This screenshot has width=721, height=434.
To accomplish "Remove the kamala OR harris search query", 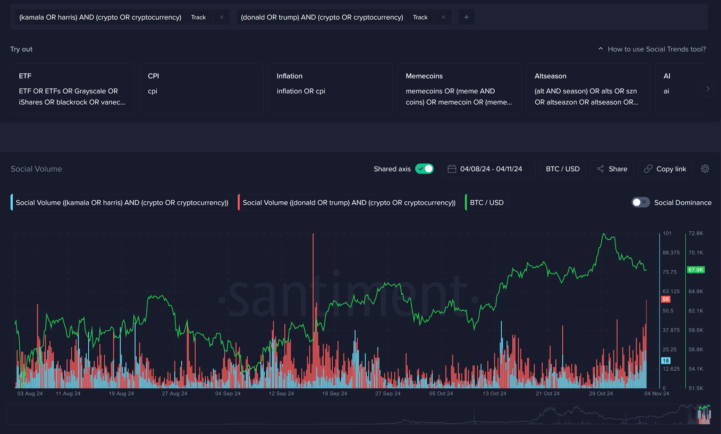I will [x=222, y=17].
